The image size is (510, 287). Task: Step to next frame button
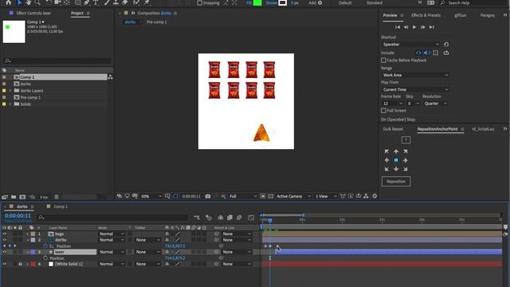422,27
